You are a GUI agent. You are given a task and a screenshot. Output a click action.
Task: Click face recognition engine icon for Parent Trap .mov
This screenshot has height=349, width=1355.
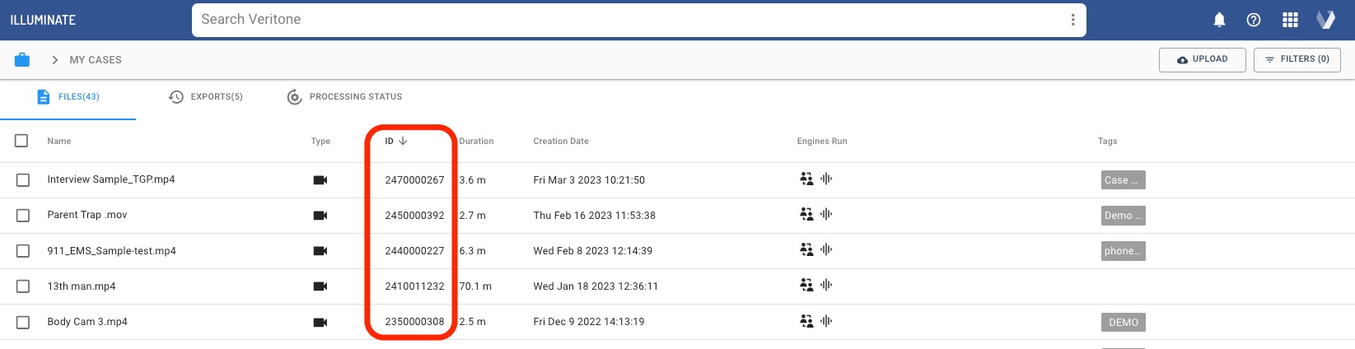coord(806,214)
